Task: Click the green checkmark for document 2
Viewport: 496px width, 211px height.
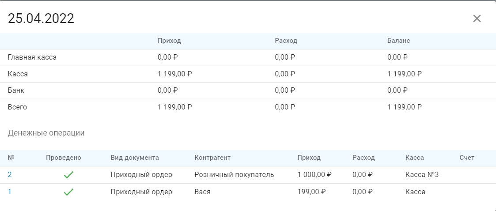Action: (x=68, y=175)
